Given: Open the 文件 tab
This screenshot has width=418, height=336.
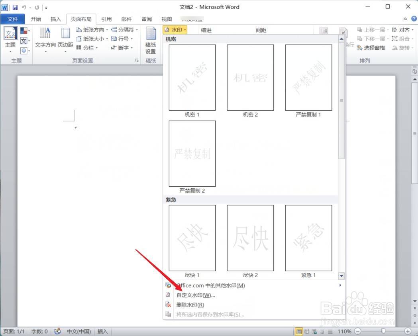Looking at the screenshot, I should (12, 19).
